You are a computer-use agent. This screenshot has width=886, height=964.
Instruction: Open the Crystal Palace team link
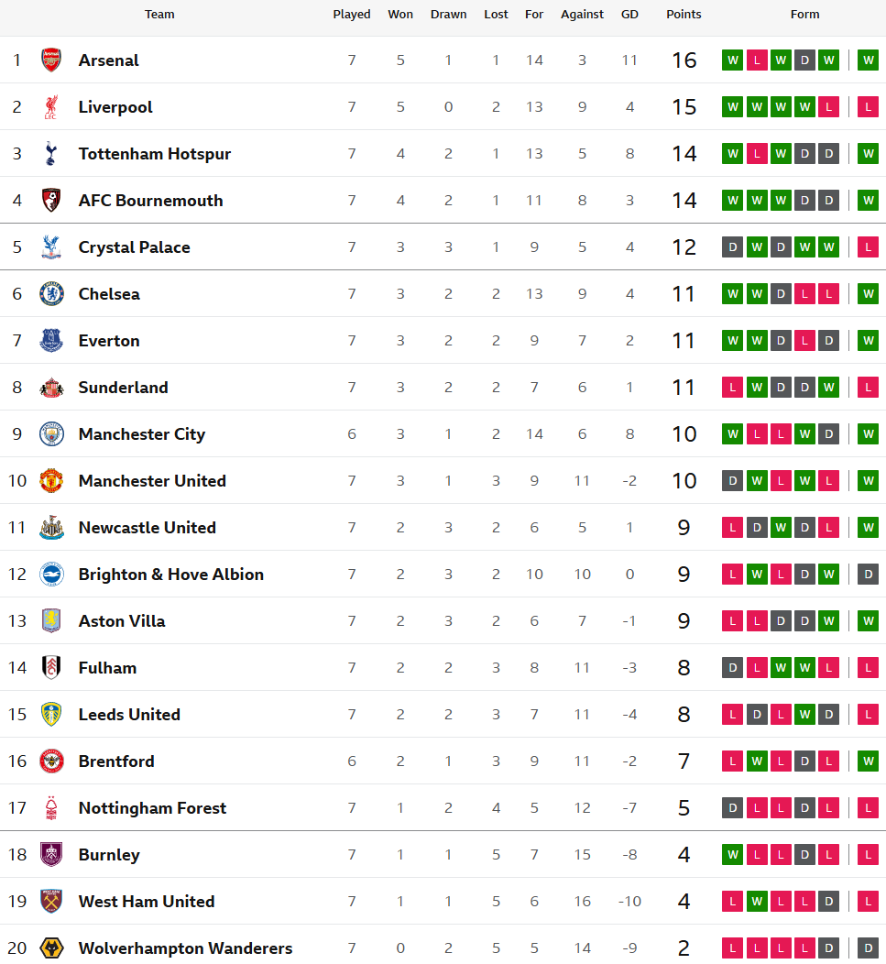pyautogui.click(x=134, y=247)
